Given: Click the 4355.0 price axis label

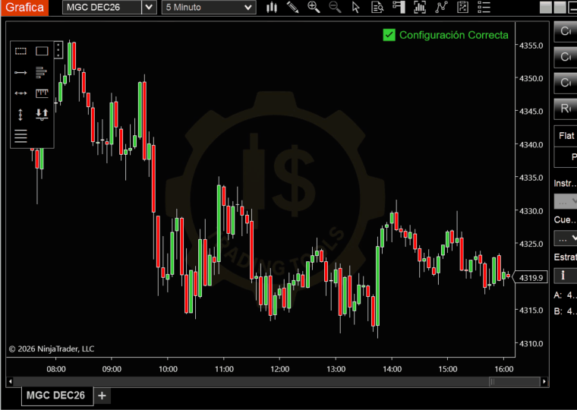Looking at the screenshot, I should pos(531,46).
